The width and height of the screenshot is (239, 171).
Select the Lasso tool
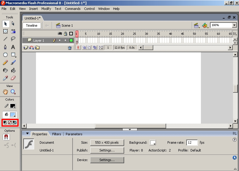pyautogui.click(x=13, y=39)
